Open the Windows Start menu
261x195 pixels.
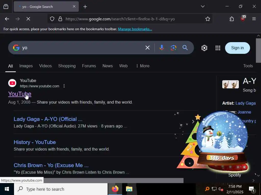pyautogui.click(x=7, y=189)
